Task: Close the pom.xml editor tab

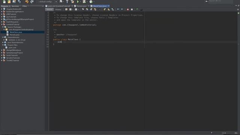Action: 72,6
